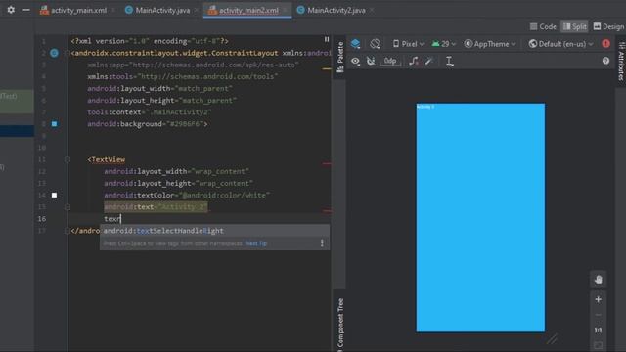The image size is (626, 352).
Task: Click the red error indicator icon
Action: click(x=605, y=43)
